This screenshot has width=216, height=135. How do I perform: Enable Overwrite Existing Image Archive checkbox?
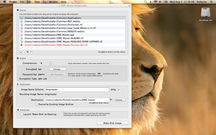click(x=36, y=104)
